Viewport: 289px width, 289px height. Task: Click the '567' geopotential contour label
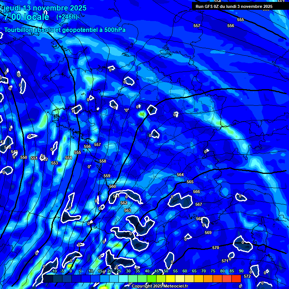click(199, 204)
